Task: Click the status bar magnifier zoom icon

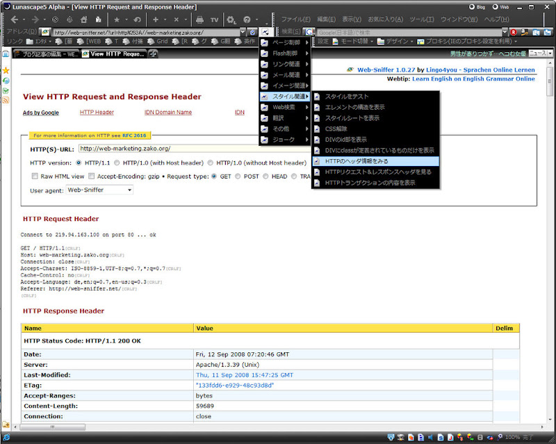Action: 500,437
